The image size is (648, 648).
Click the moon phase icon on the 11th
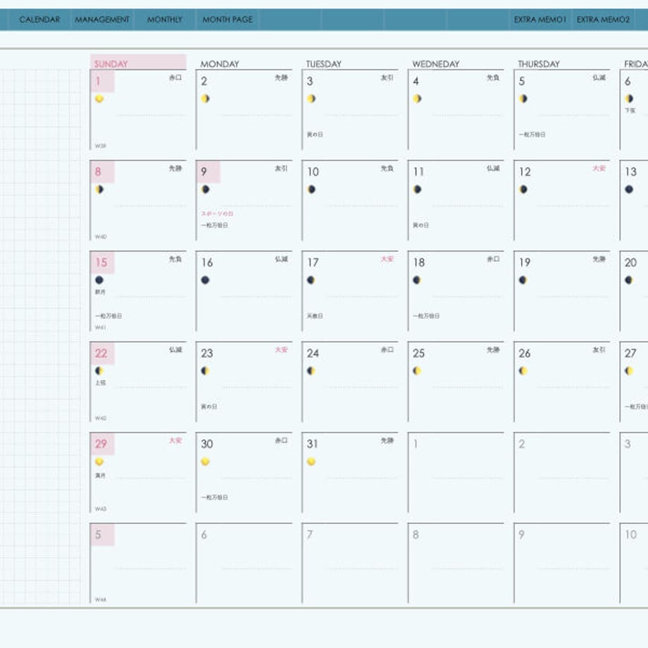tap(418, 189)
